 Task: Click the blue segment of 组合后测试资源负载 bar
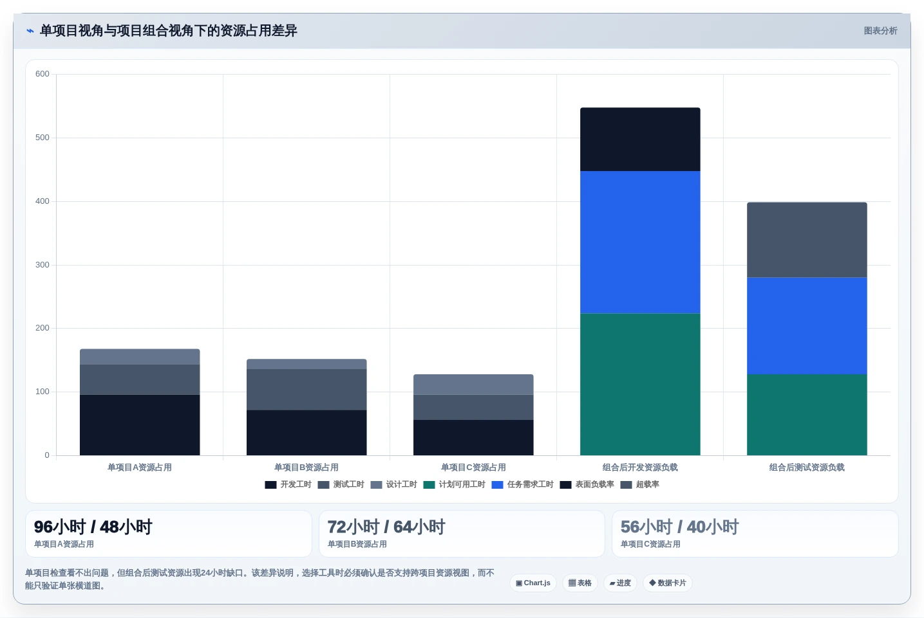pyautogui.click(x=807, y=326)
